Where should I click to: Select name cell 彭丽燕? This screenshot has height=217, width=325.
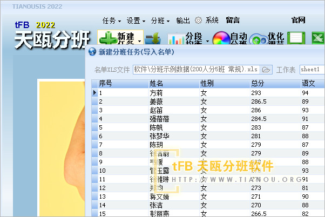174,213
